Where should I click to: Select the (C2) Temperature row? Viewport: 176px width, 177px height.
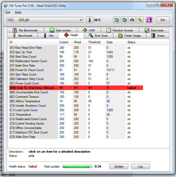(76, 115)
